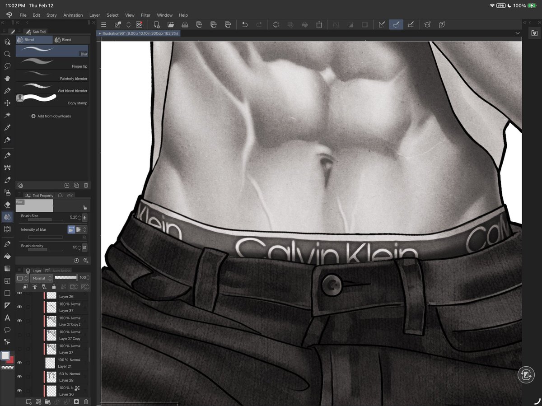Image resolution: width=542 pixels, height=406 pixels.
Task: Select the Text tool
Action: click(7, 318)
